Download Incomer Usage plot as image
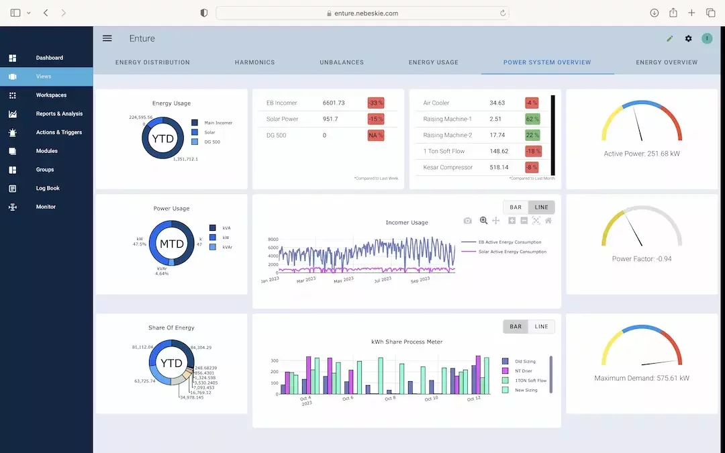 [x=468, y=221]
